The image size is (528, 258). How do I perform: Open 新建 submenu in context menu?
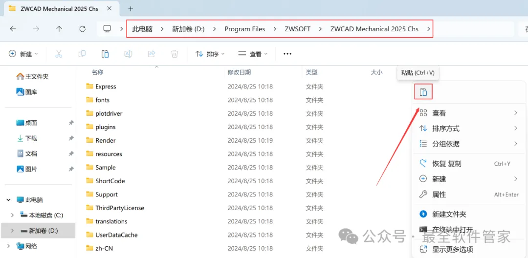click(x=469, y=179)
